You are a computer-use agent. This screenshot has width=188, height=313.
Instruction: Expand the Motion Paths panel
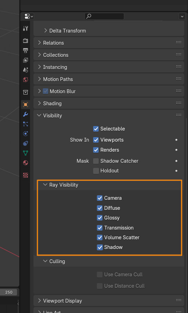tap(39, 79)
